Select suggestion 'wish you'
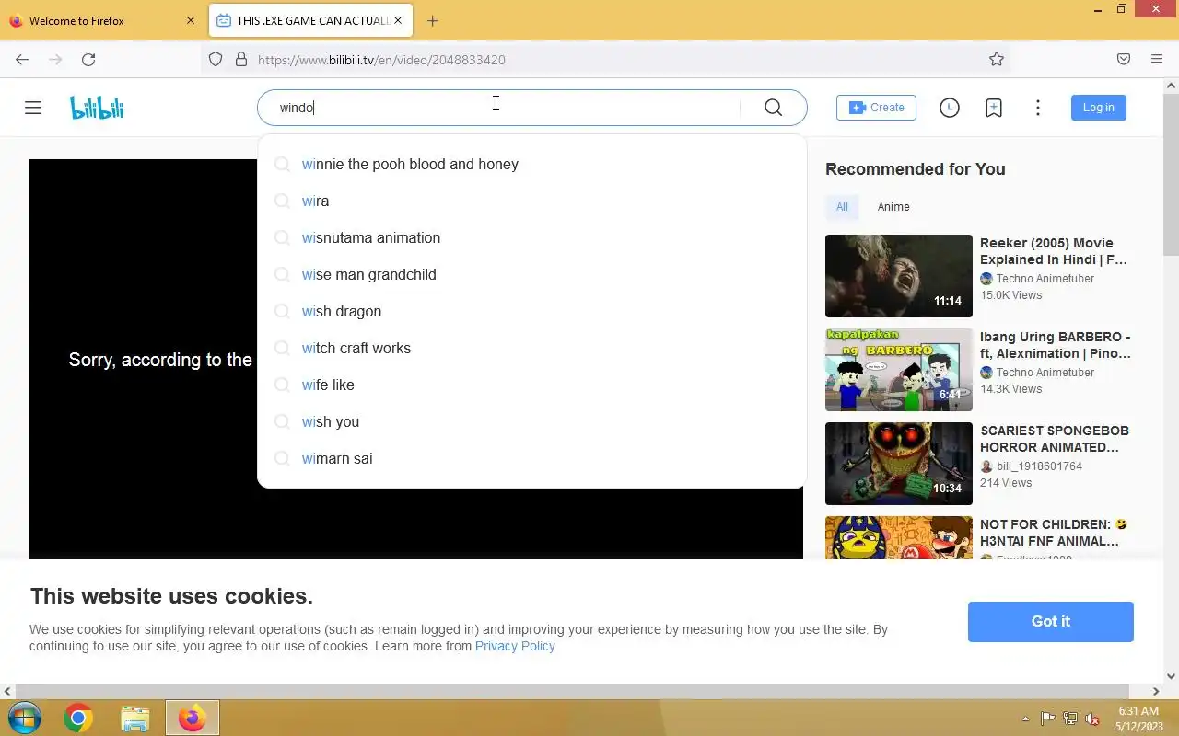The width and height of the screenshot is (1179, 736). pyautogui.click(x=531, y=421)
